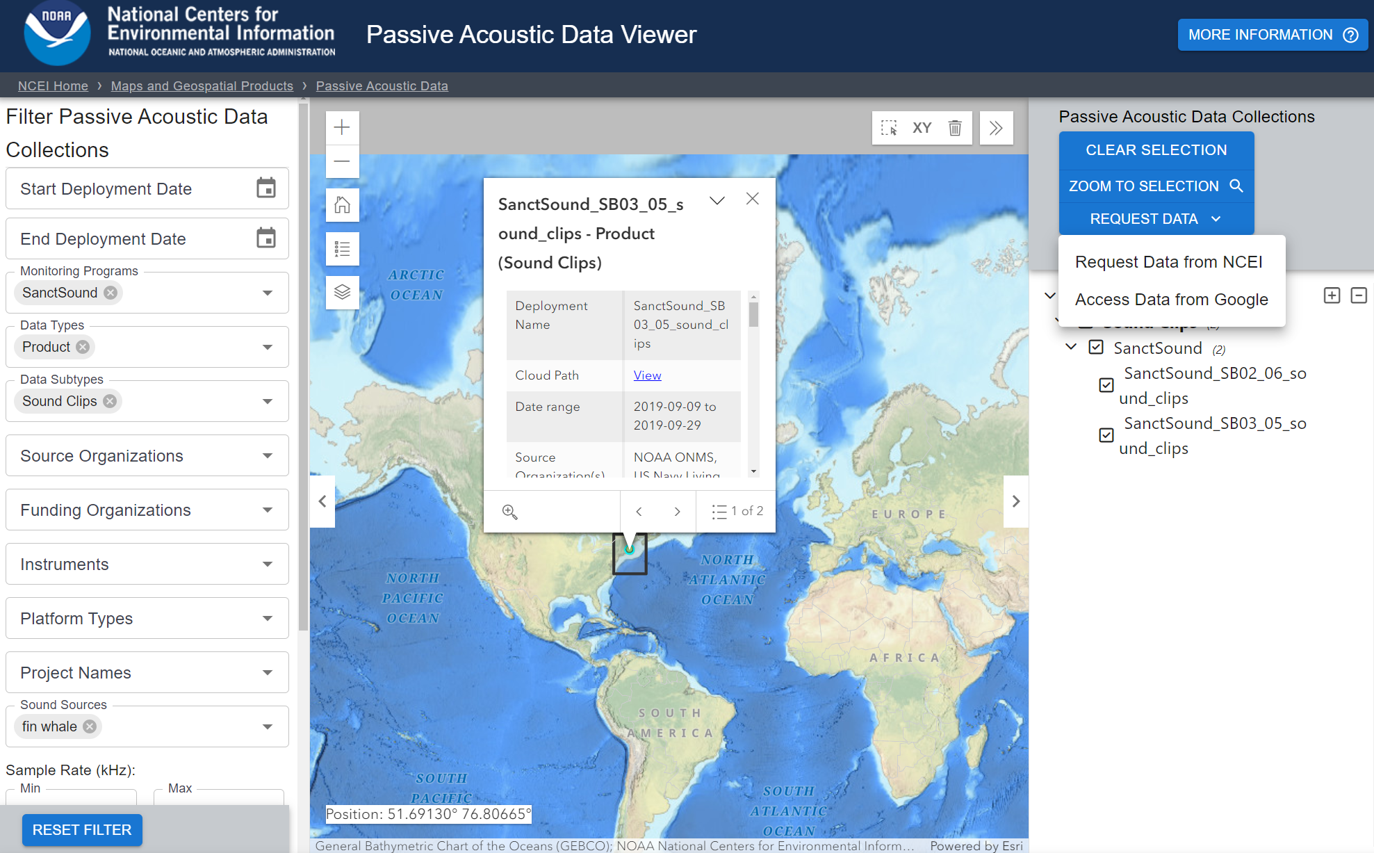Screen dimensions: 1374x853
Task: Click the XY coordinate tool
Action: 922,128
